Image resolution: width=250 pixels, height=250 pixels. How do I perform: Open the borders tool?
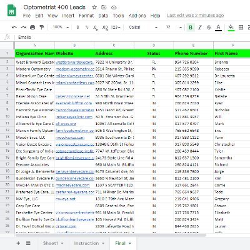241,27
